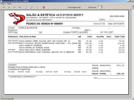Click Cidade PORTO ALEGRE text
This screenshot has width=134, height=100.
pos(76,32)
